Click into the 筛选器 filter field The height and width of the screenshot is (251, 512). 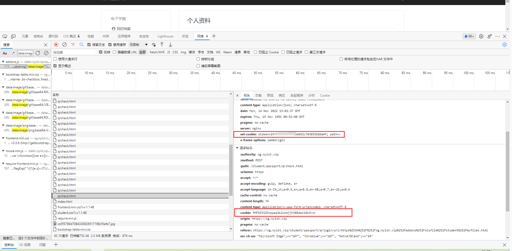(74, 52)
